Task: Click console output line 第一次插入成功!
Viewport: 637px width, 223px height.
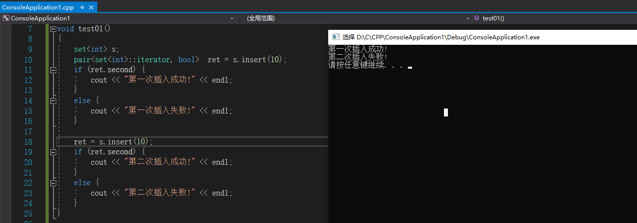Action: tap(358, 49)
